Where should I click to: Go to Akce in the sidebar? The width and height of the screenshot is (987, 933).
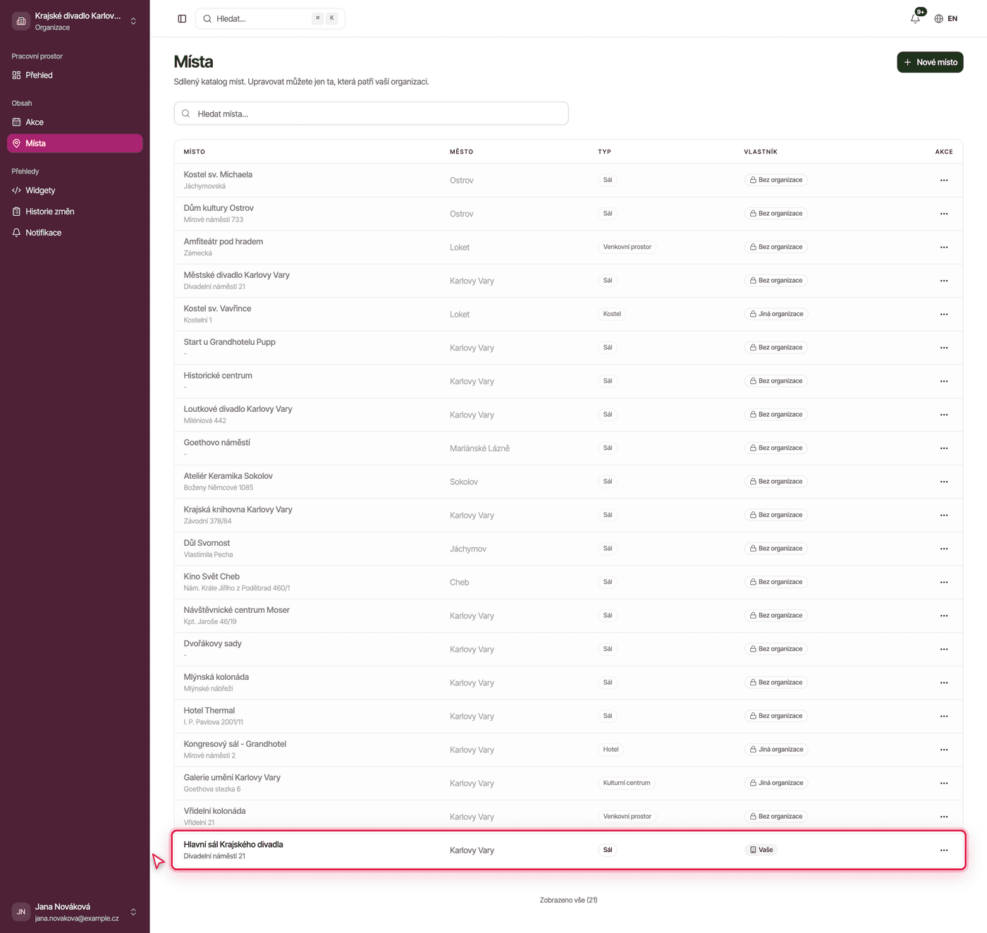click(x=75, y=122)
